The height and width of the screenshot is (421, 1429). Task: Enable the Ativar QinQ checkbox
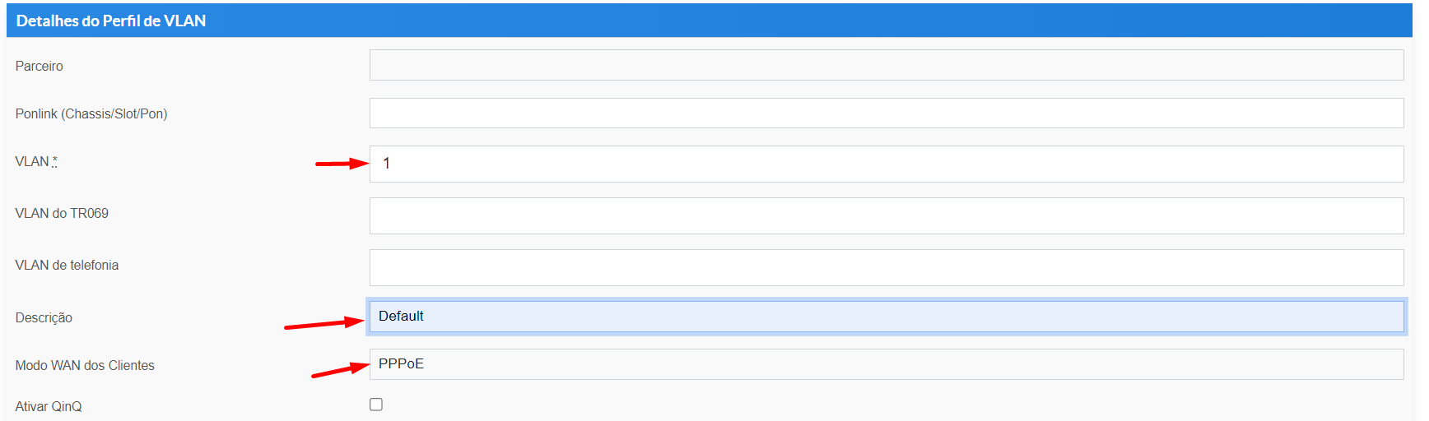[376, 405]
